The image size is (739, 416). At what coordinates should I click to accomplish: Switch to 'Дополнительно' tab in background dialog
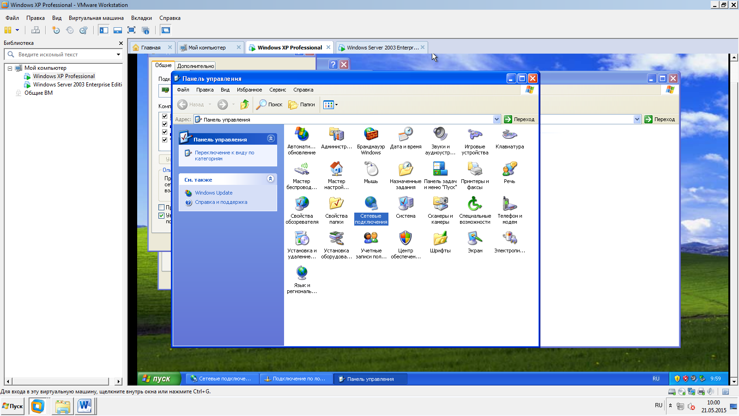[195, 66]
